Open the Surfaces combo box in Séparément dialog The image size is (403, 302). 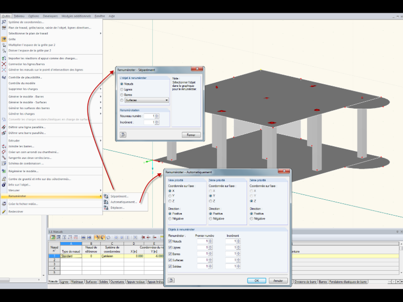point(147,100)
